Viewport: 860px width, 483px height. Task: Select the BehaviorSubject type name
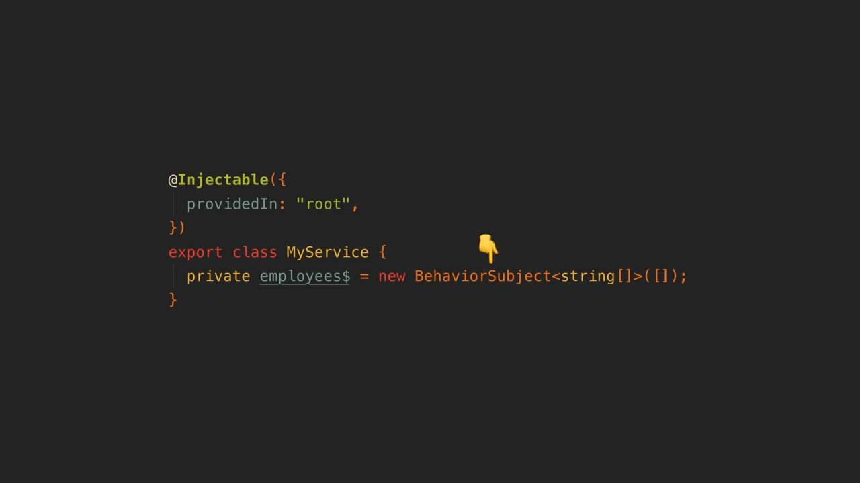click(x=482, y=276)
